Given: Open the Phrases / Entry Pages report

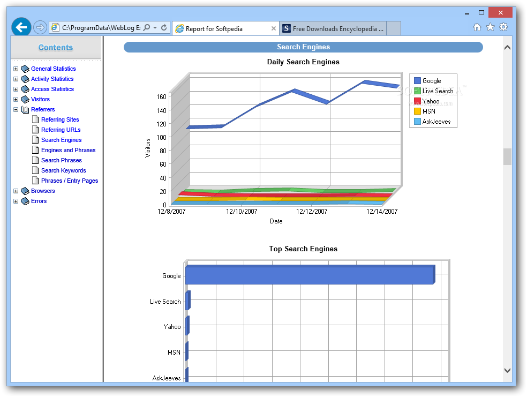Looking at the screenshot, I should coord(70,181).
